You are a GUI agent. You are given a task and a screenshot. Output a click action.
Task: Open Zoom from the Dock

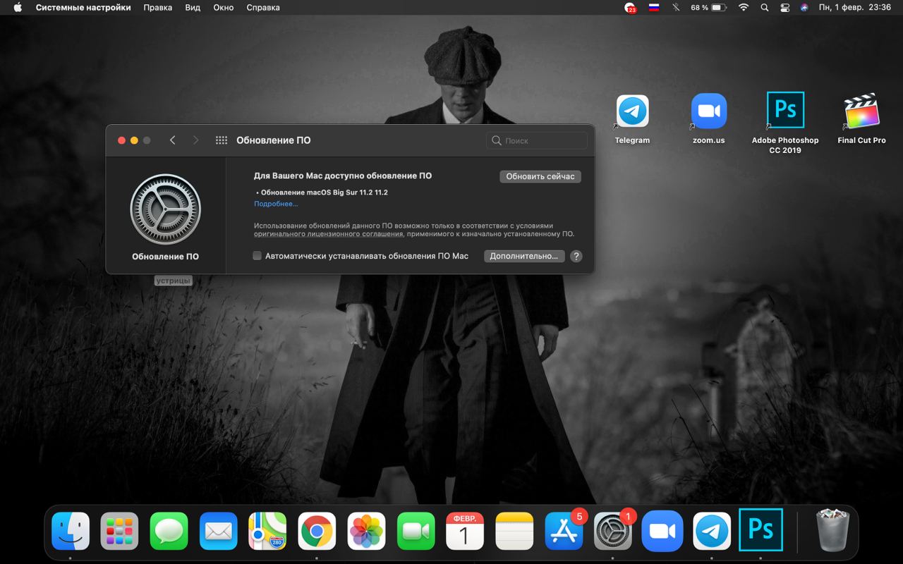coord(662,531)
